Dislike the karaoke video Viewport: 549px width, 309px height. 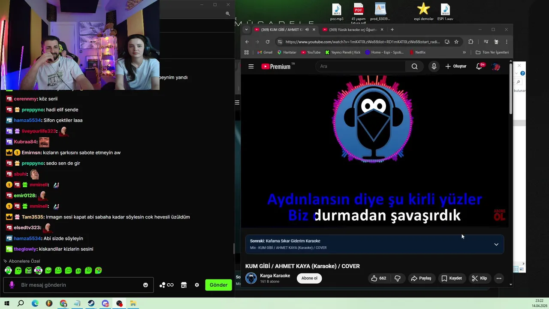pos(397,278)
